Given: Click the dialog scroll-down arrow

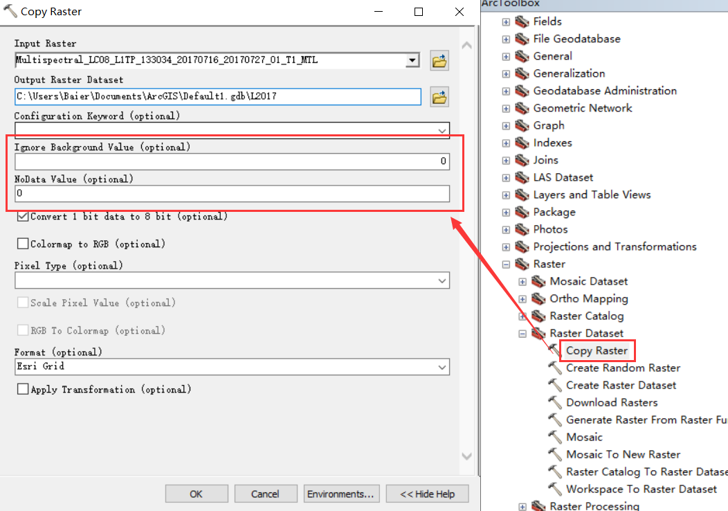Looking at the screenshot, I should [x=467, y=456].
